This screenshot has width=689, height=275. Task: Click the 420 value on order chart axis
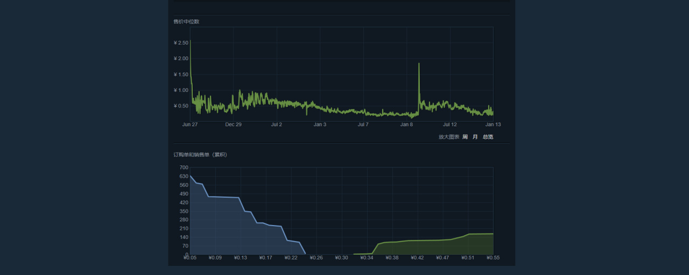tap(184, 202)
